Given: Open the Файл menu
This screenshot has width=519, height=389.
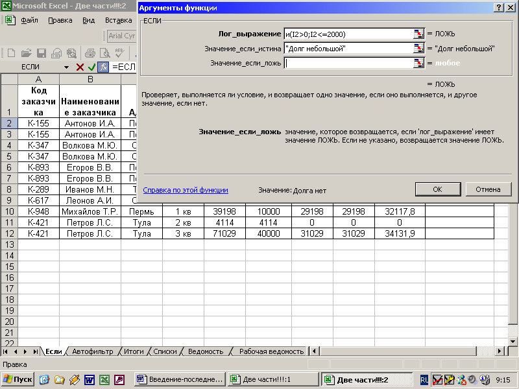Looking at the screenshot, I should coord(29,20).
